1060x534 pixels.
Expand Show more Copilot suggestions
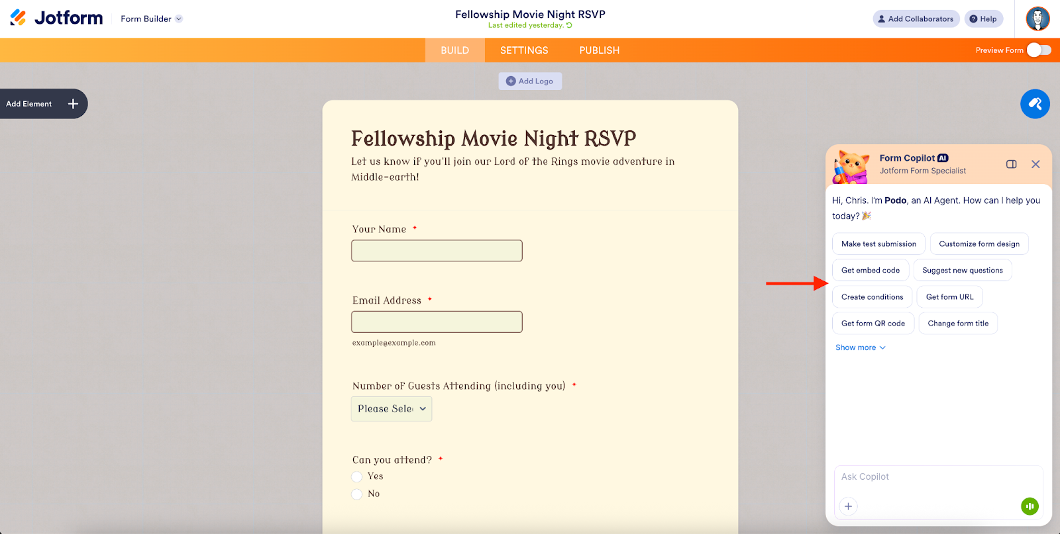[859, 347]
